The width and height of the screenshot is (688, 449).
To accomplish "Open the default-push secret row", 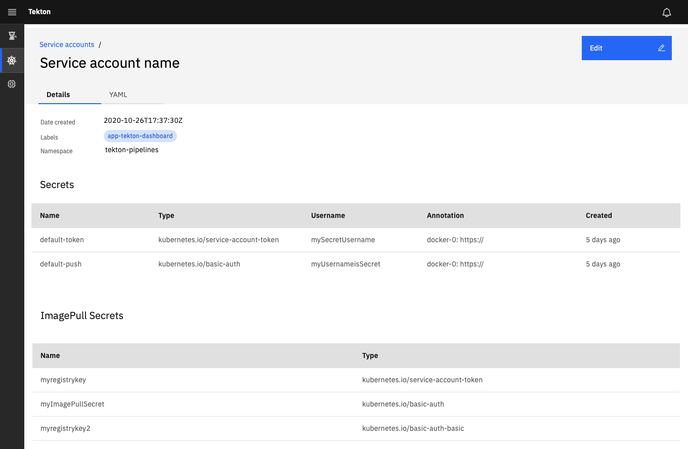I will (x=61, y=263).
